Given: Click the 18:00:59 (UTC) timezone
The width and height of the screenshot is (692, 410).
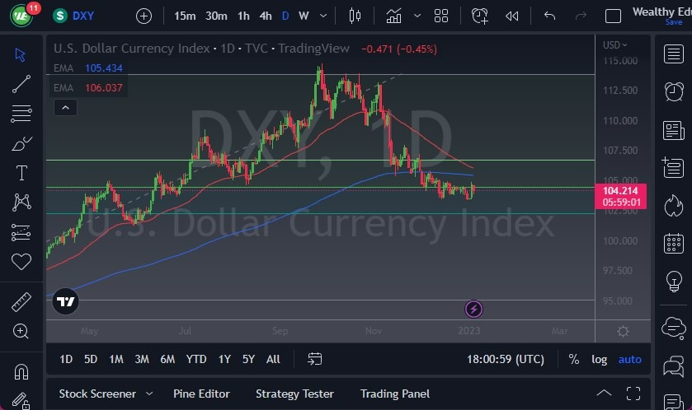Looking at the screenshot, I should [x=506, y=359].
